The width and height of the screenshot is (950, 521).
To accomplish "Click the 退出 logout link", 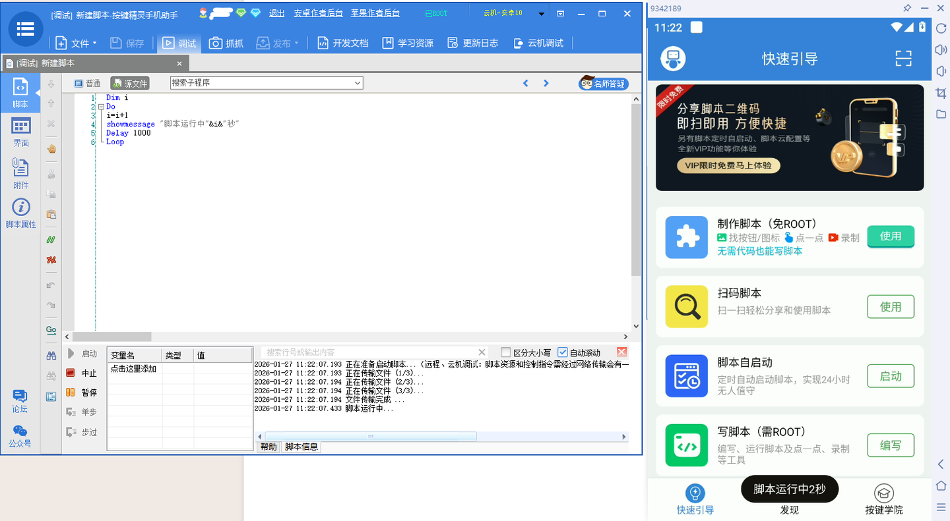I will [277, 13].
